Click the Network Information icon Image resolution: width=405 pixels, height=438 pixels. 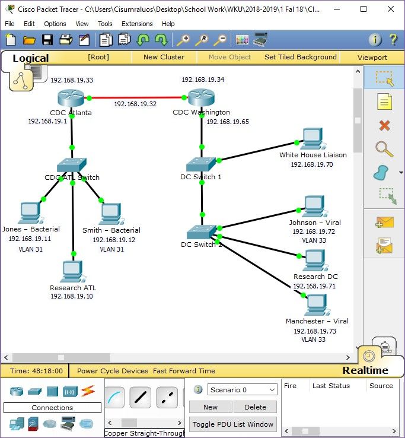(x=375, y=40)
